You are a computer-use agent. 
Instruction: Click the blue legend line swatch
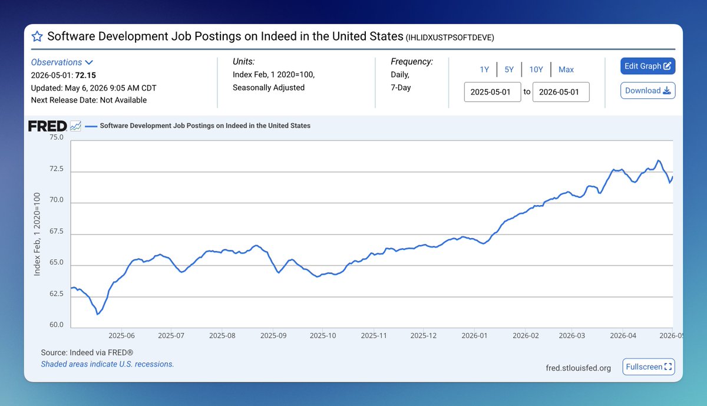pos(91,126)
